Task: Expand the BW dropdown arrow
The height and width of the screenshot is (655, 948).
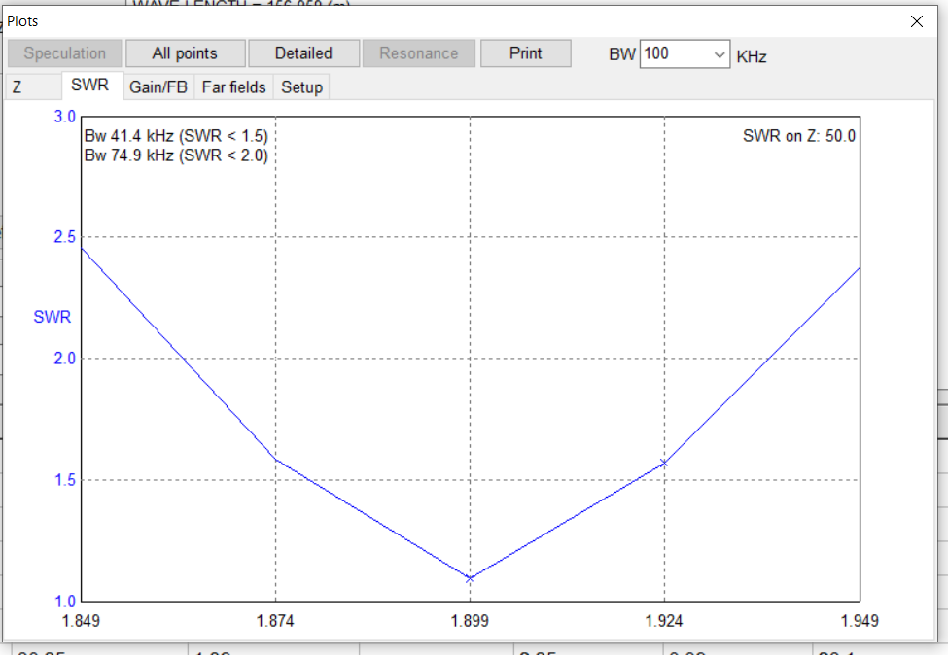Action: pos(720,54)
